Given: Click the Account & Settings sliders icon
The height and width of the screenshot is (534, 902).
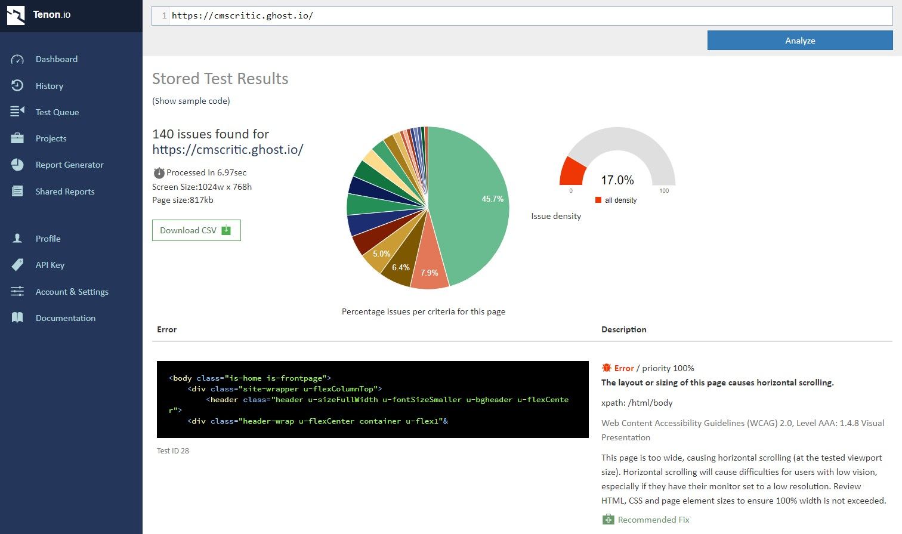Looking at the screenshot, I should coord(17,291).
